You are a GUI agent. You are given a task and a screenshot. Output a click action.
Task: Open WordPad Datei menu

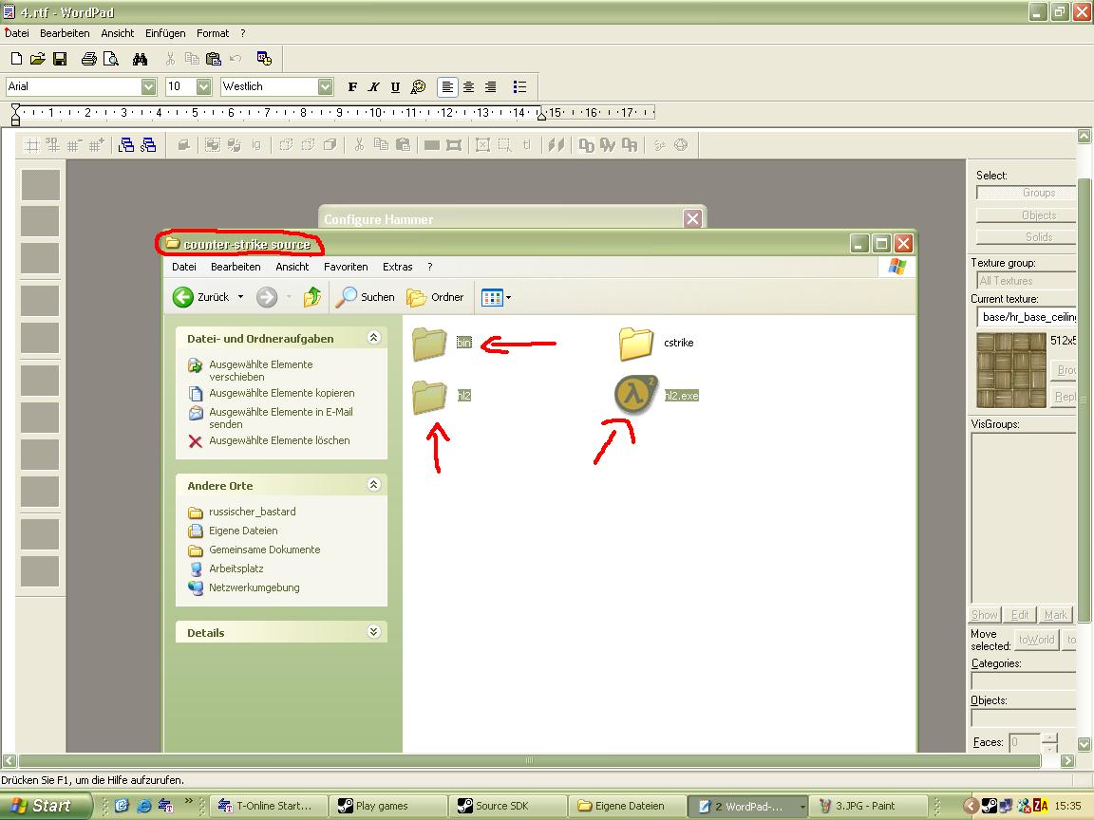(17, 33)
